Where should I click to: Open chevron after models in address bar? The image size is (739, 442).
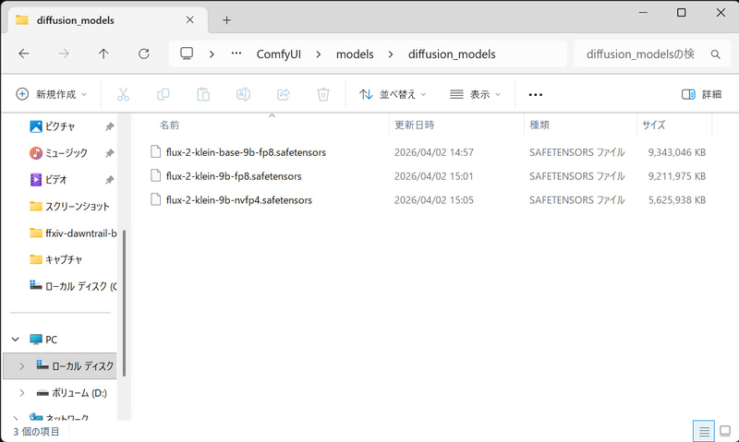pyautogui.click(x=391, y=54)
